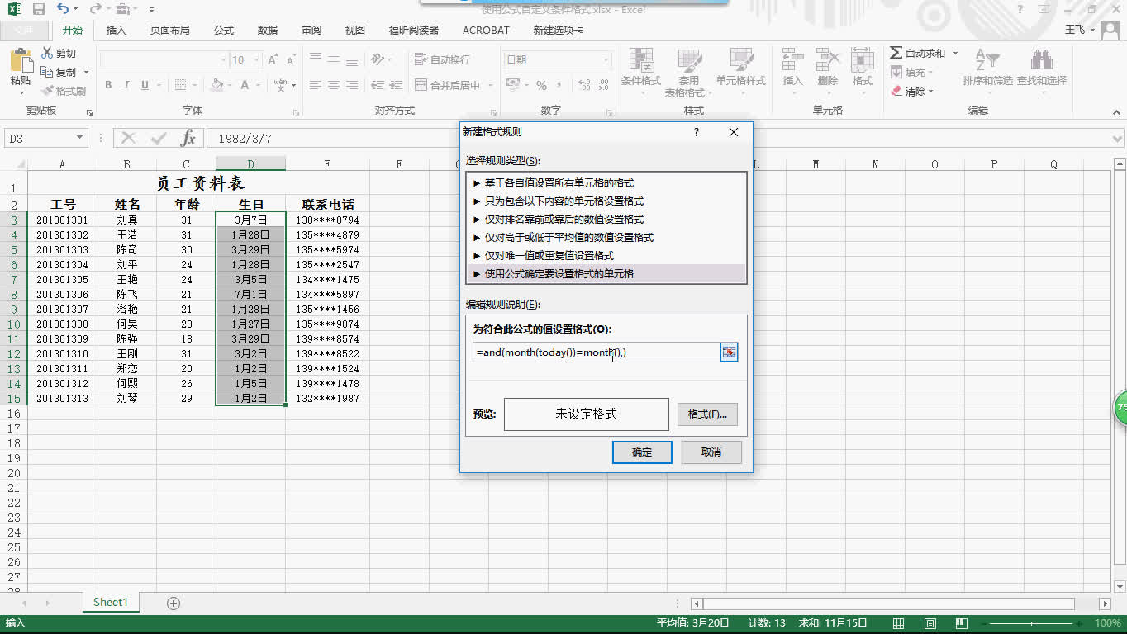Toggle bold formatting
Image resolution: width=1127 pixels, height=634 pixels.
pyautogui.click(x=107, y=85)
